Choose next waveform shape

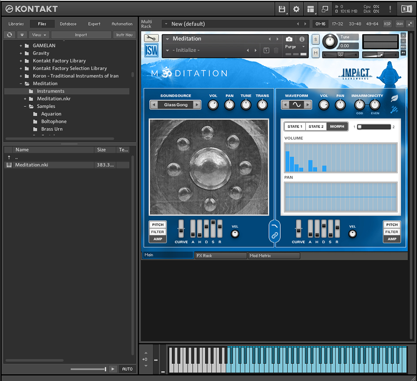point(308,105)
